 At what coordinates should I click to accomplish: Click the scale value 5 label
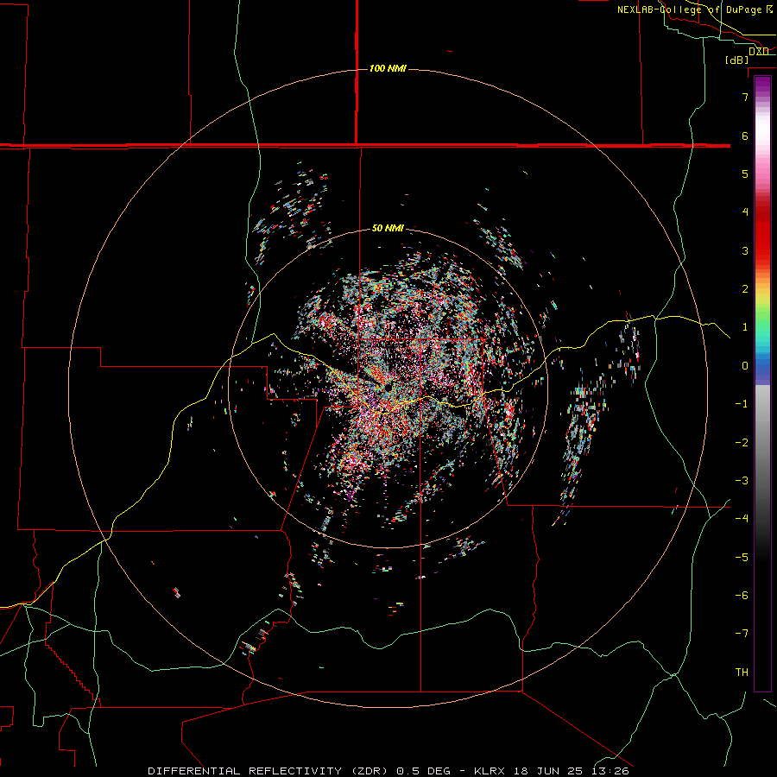[745, 174]
